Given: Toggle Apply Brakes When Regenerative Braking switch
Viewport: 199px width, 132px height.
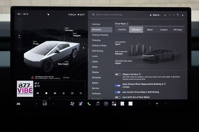Looking at the screenshot, I should tap(118, 86).
